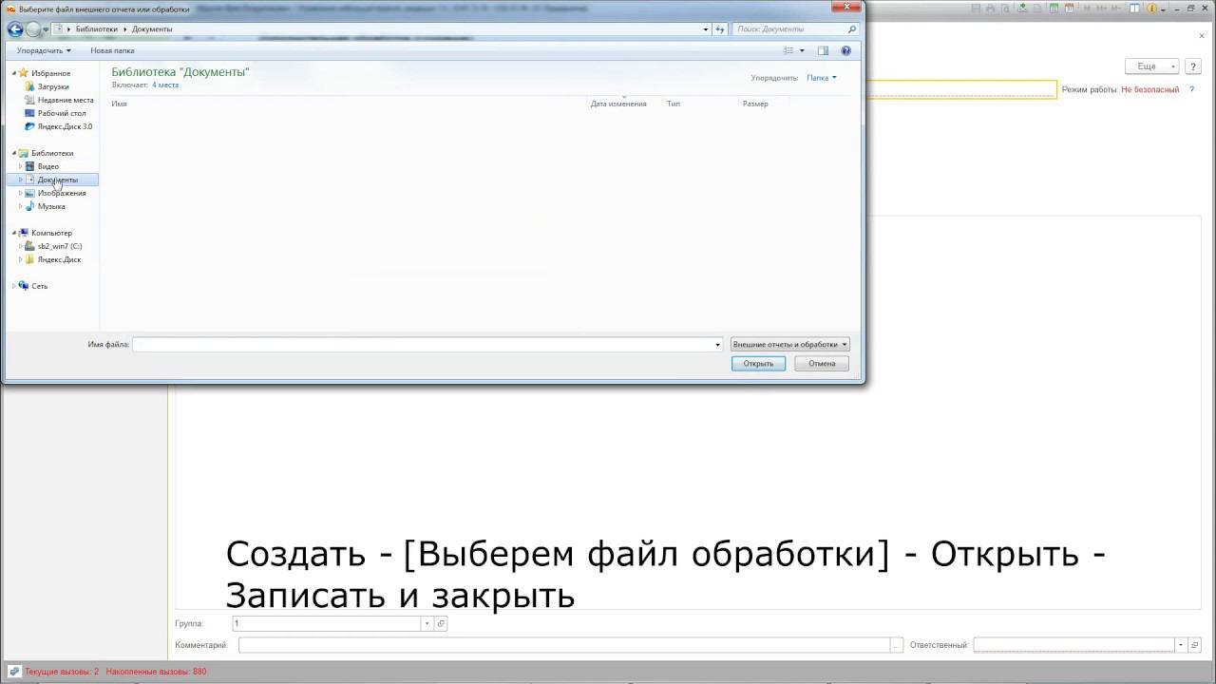Expand the Документы library node
Viewport: 1216px width, 684px height.
pos(21,180)
